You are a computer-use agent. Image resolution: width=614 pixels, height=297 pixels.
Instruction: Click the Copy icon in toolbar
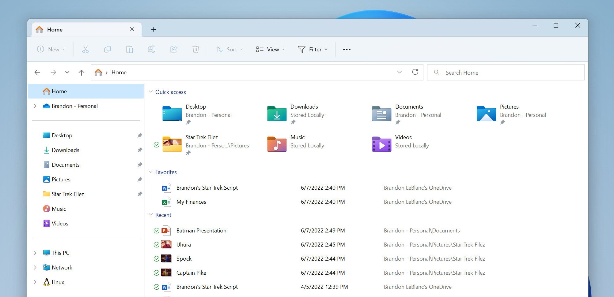click(108, 49)
